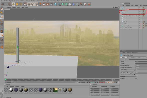Click the particle emitter icon
The height and width of the screenshot is (98, 147).
pos(77,4)
